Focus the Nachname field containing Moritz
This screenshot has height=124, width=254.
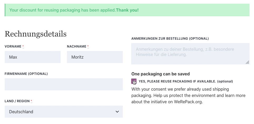point(95,57)
